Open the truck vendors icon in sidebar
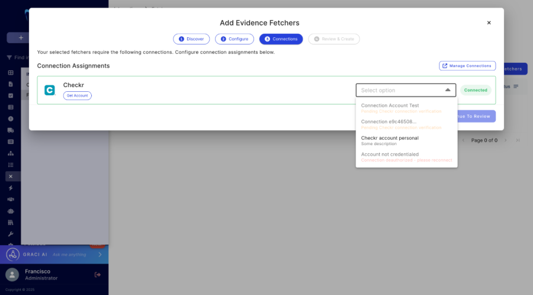Screen dimensions: 533x295 [11, 130]
